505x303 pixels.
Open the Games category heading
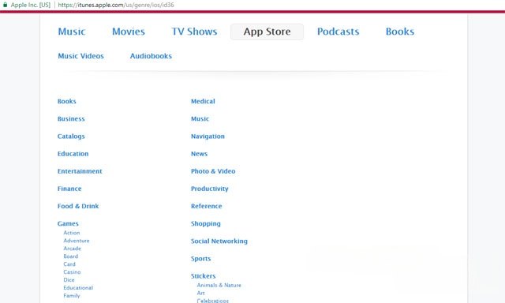(68, 223)
